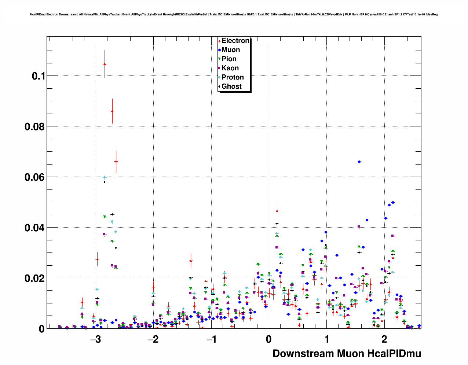Click the red Electron marker in legend

pos(219,41)
